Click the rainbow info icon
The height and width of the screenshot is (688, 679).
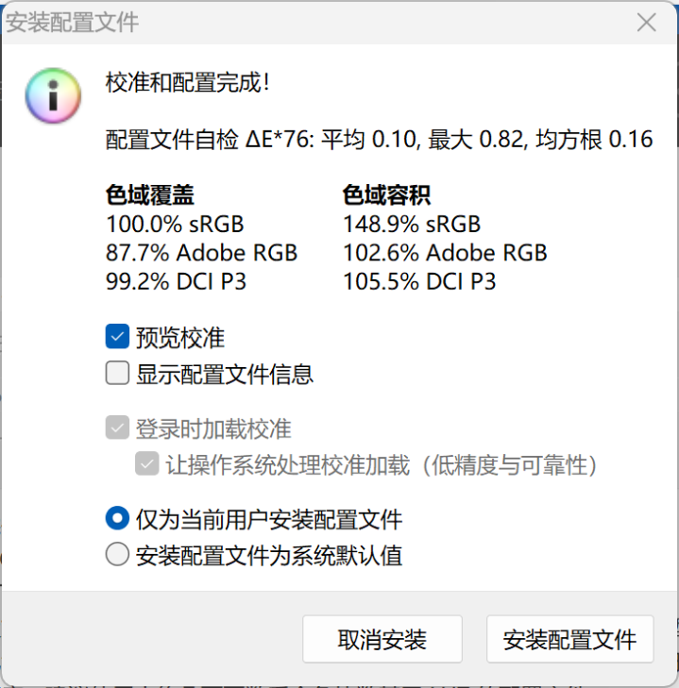54,95
